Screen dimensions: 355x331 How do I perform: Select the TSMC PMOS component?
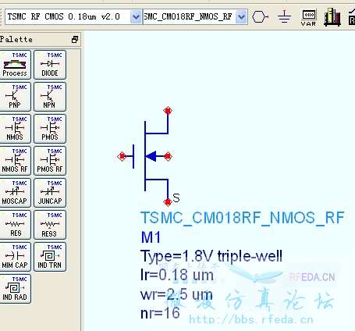[x=50, y=129]
